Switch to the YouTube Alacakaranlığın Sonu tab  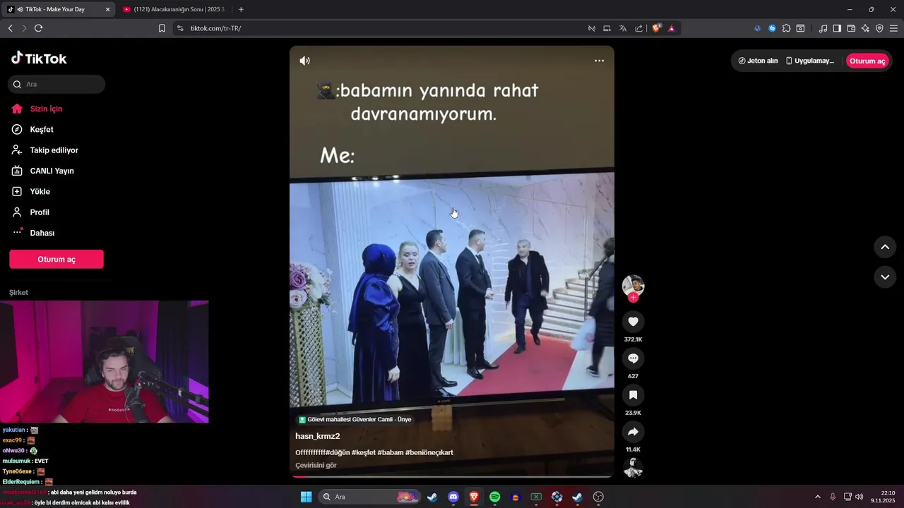[x=174, y=9]
